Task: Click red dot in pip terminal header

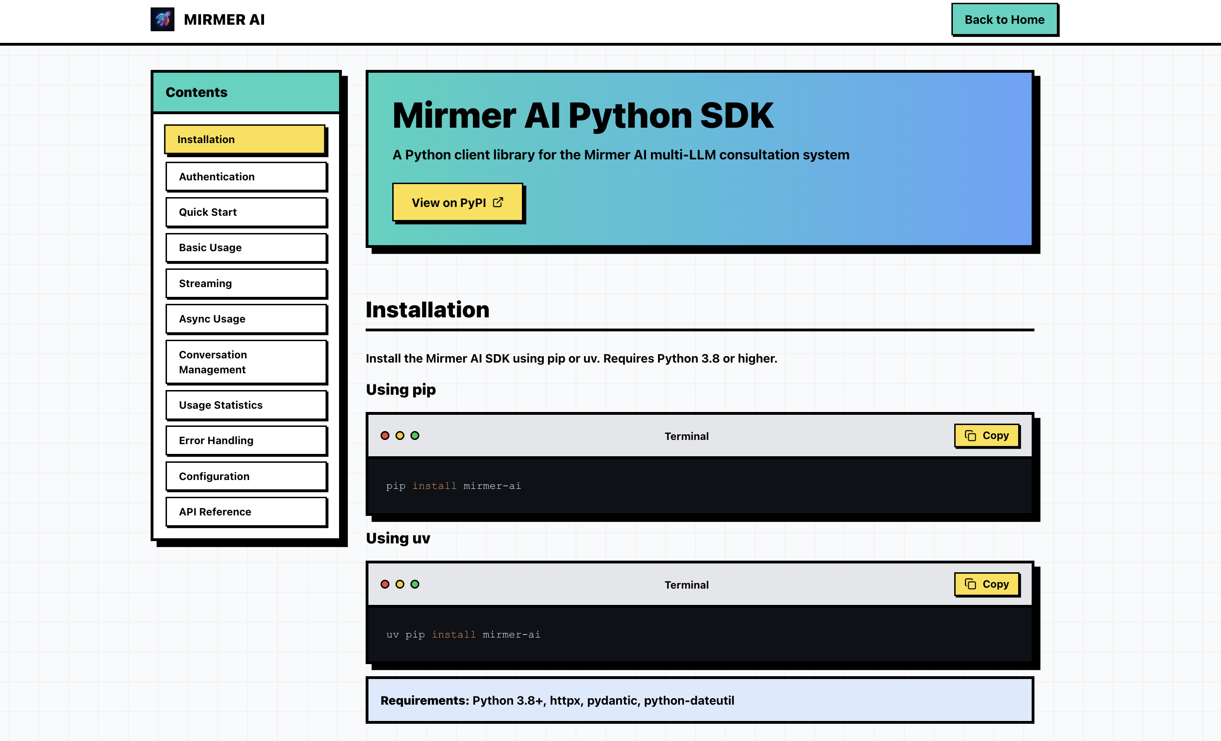Action: [385, 435]
